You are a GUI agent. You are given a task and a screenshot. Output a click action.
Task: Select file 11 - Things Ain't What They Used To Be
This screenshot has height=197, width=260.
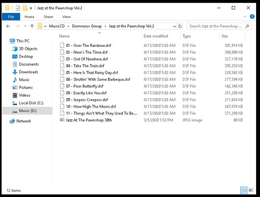click(102, 113)
